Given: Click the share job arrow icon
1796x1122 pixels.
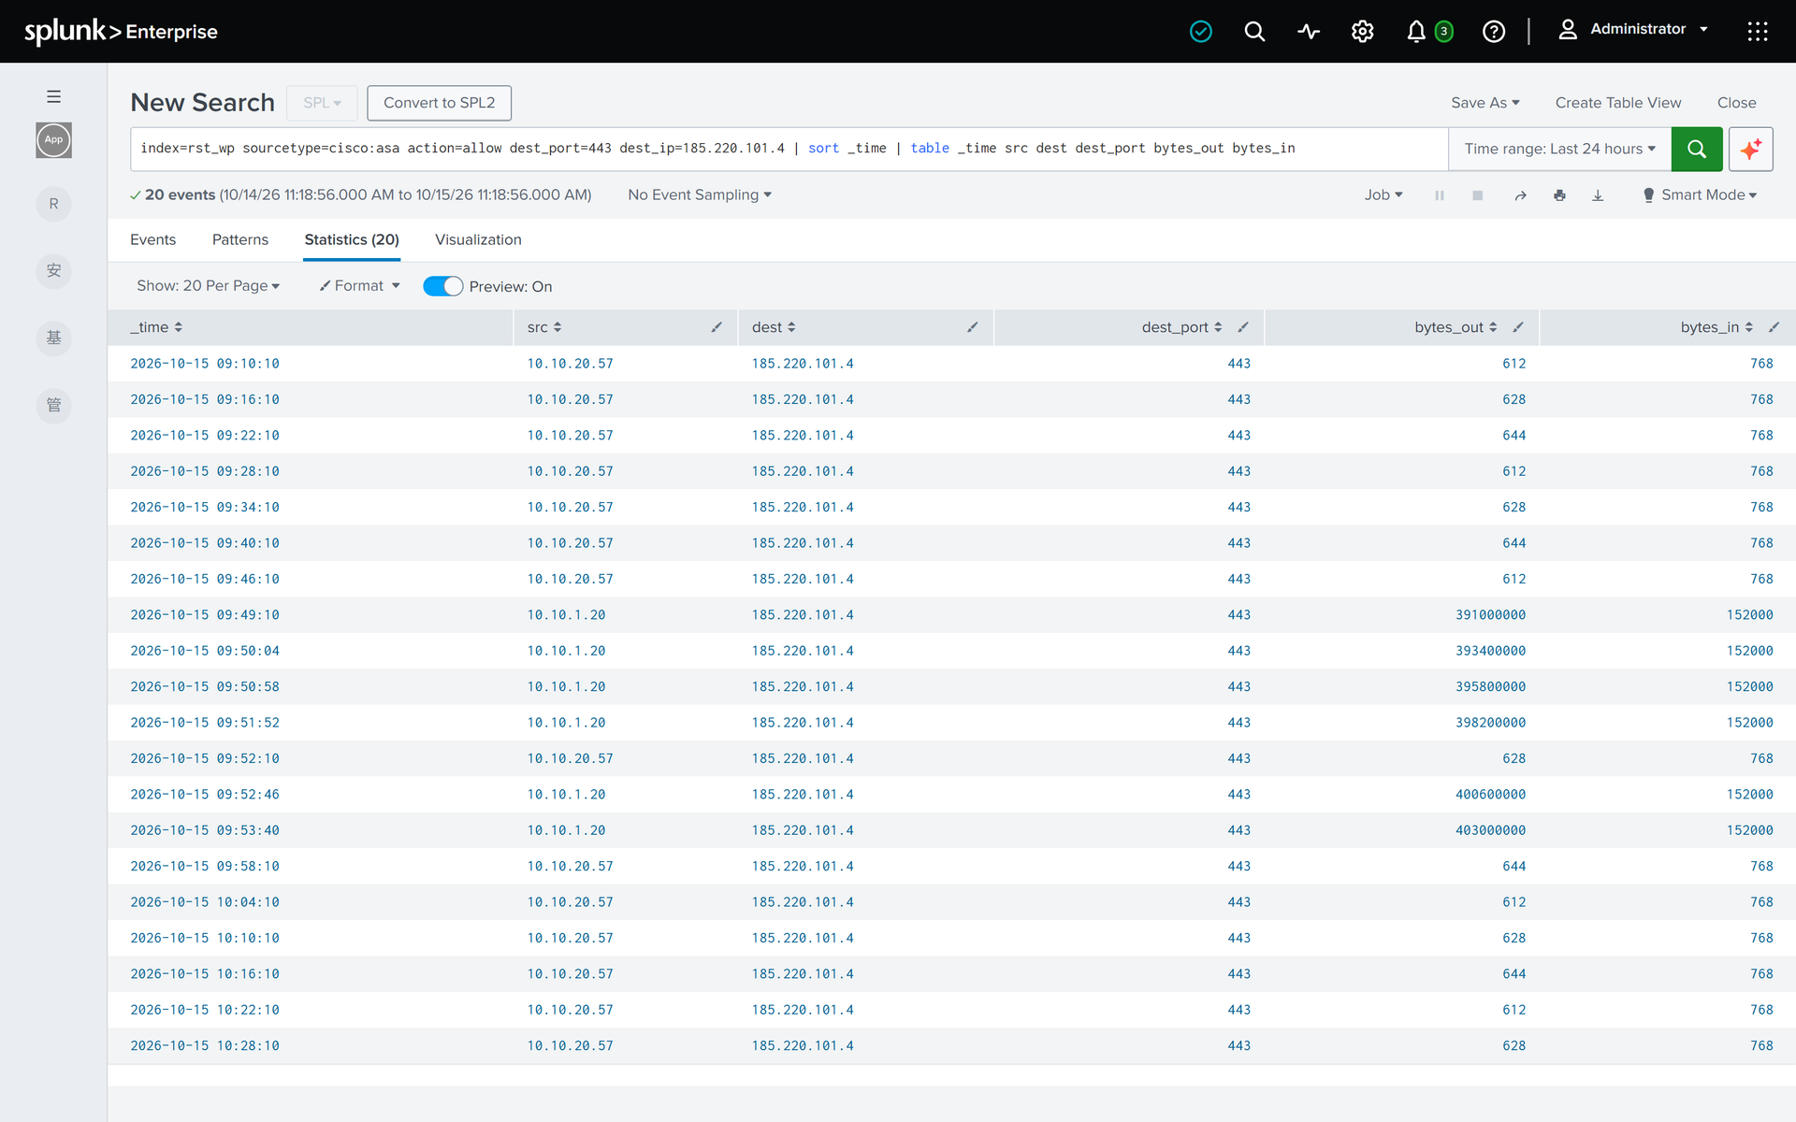Looking at the screenshot, I should pos(1521,195).
